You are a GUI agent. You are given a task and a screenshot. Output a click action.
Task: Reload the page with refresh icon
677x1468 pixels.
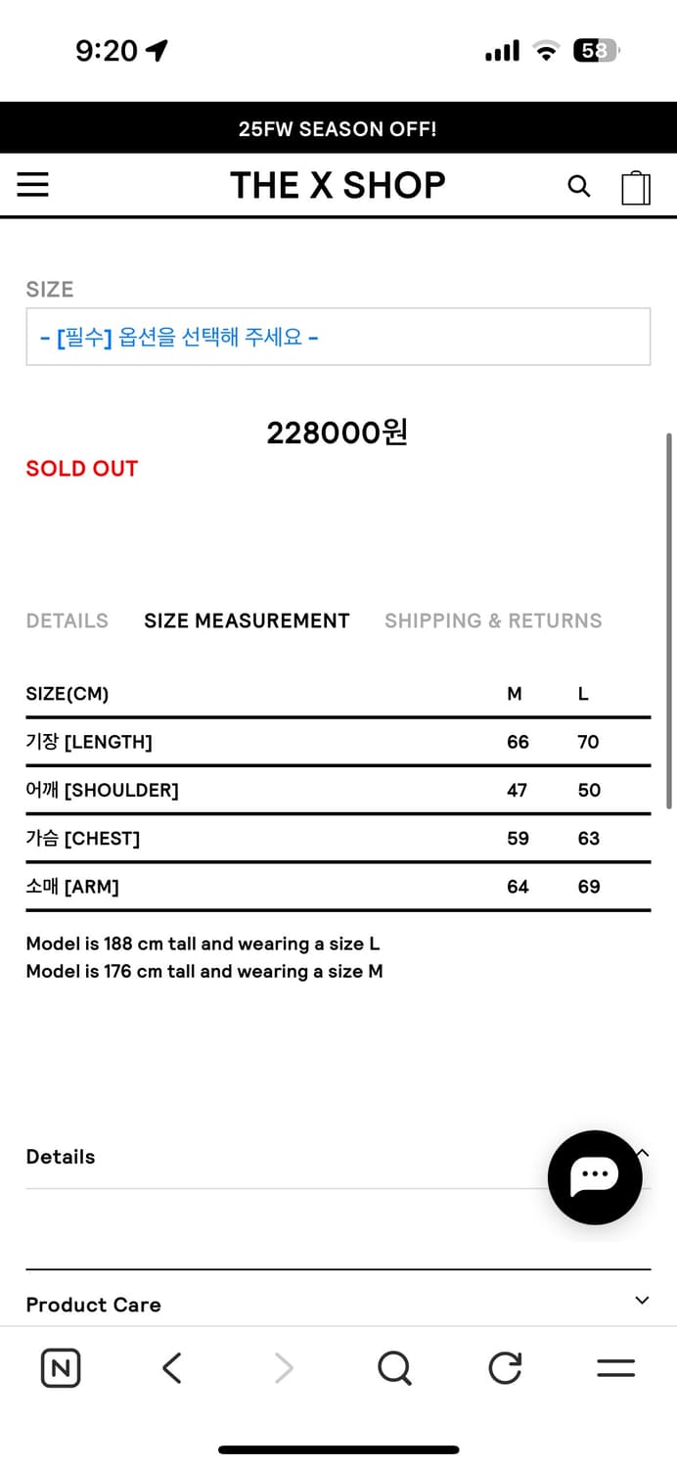click(505, 1368)
